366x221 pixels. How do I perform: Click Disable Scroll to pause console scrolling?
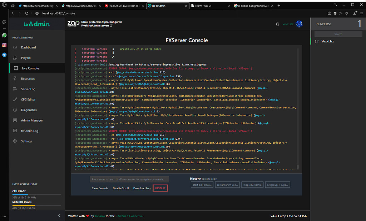pyautogui.click(x=121, y=188)
